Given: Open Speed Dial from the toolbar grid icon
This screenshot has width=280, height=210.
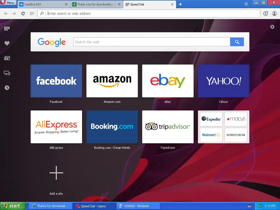Looking at the screenshot, I should [32, 13].
